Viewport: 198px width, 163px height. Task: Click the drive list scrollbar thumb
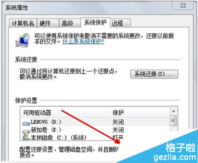(174, 121)
